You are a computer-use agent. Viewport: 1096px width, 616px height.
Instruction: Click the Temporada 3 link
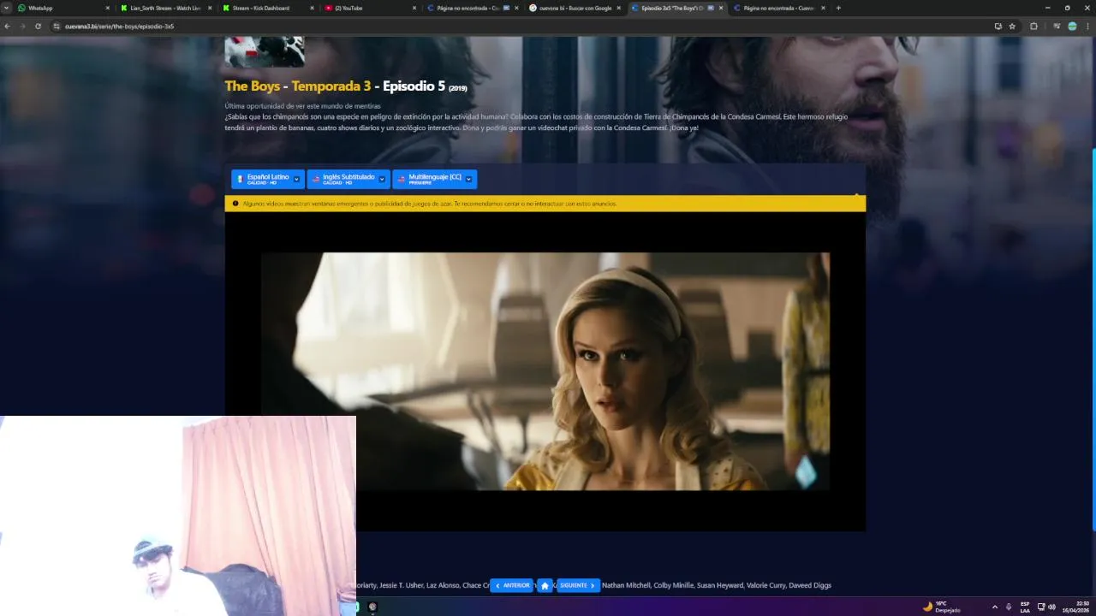[x=331, y=86]
